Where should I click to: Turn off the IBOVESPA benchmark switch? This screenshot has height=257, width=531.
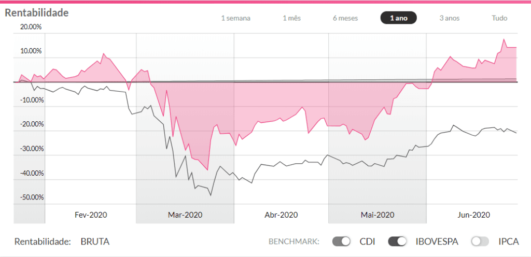(x=397, y=241)
